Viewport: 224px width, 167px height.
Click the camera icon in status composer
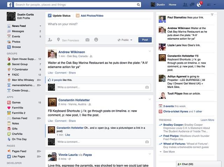click(87, 40)
